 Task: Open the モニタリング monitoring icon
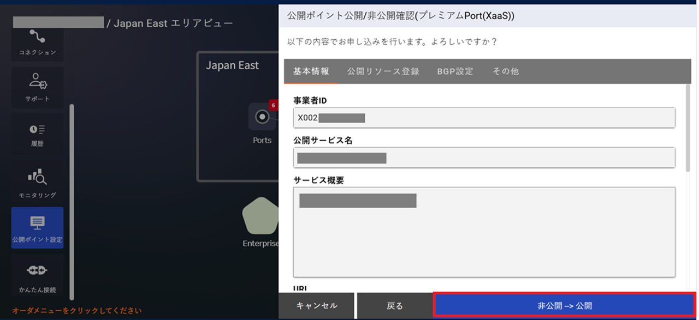[x=37, y=180]
